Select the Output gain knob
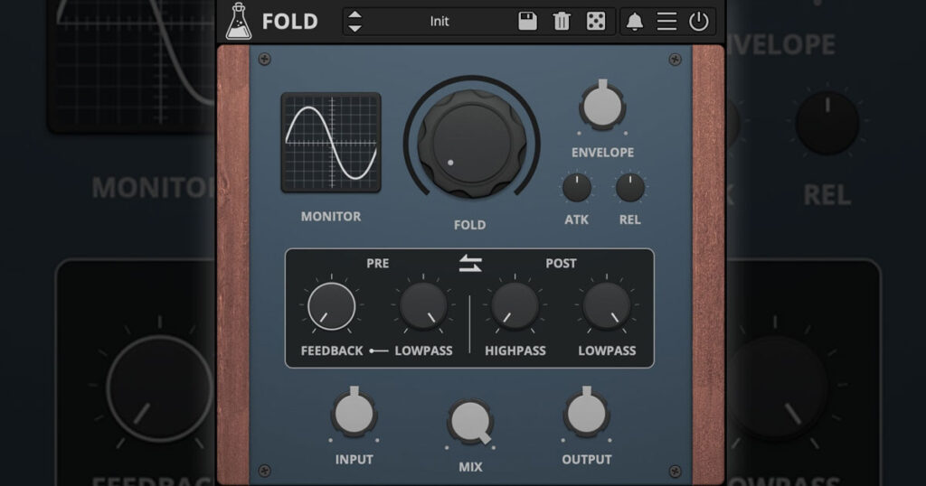The height and width of the screenshot is (486, 926). [586, 413]
